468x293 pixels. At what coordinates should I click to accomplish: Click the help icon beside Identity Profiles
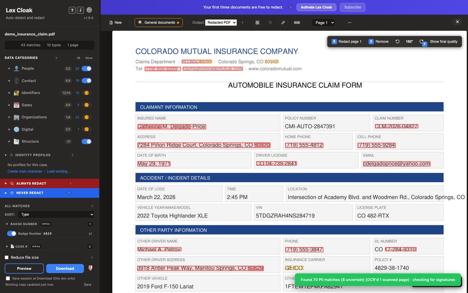point(72,155)
